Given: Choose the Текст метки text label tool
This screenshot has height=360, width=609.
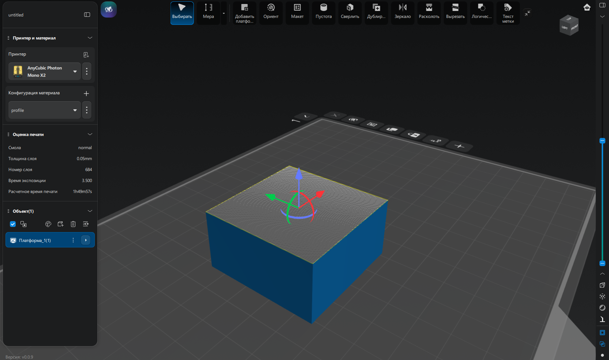Looking at the screenshot, I should (508, 13).
